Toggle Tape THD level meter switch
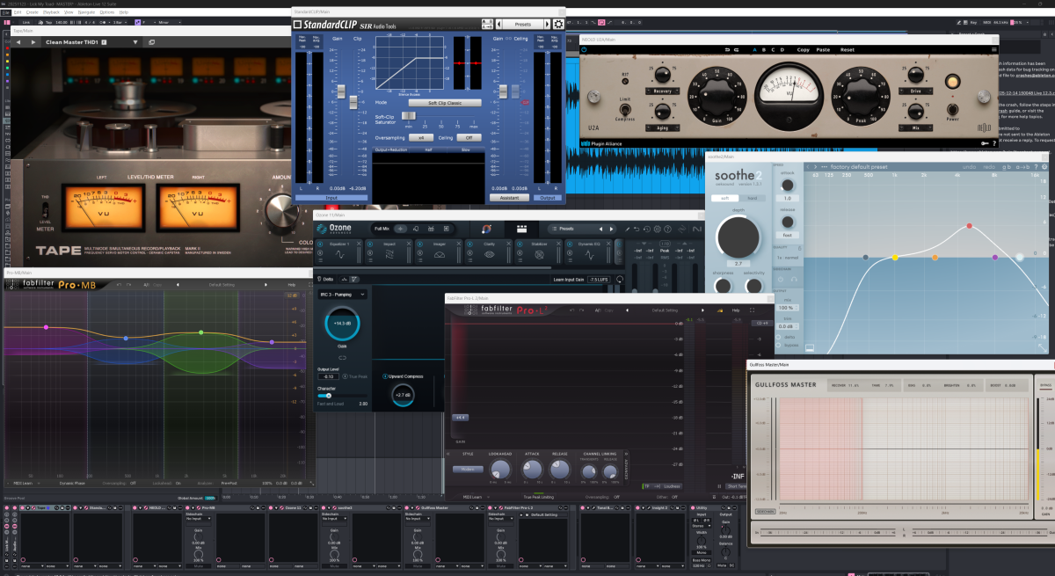The width and height of the screenshot is (1055, 576). click(46, 210)
